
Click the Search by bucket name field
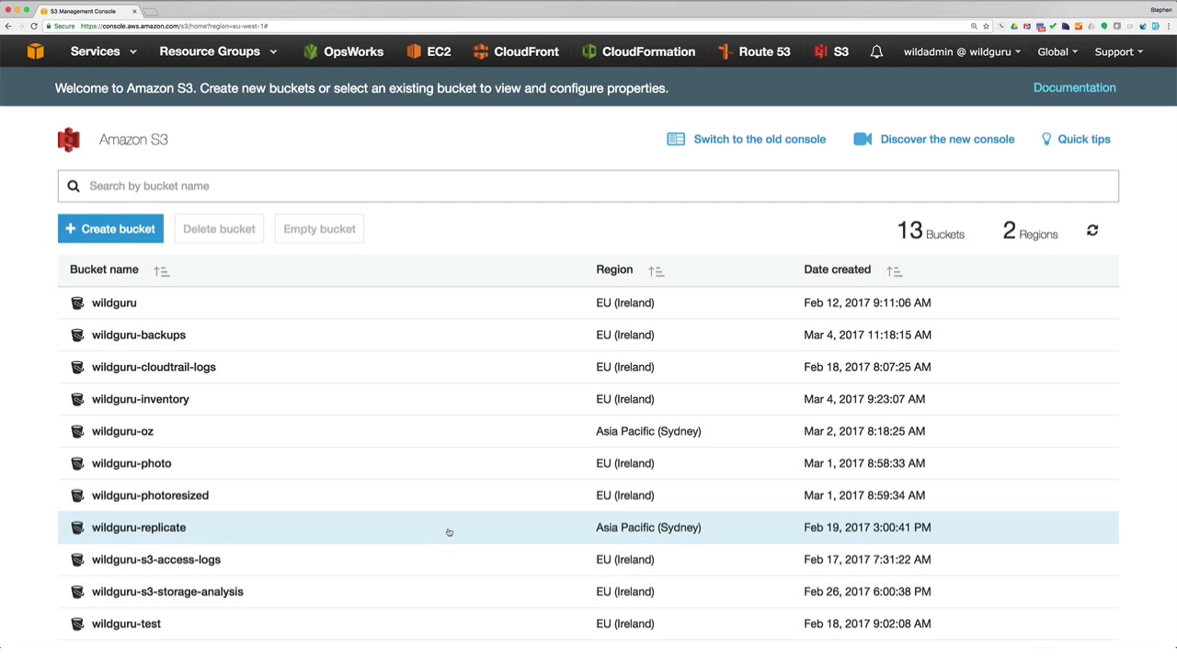click(588, 186)
